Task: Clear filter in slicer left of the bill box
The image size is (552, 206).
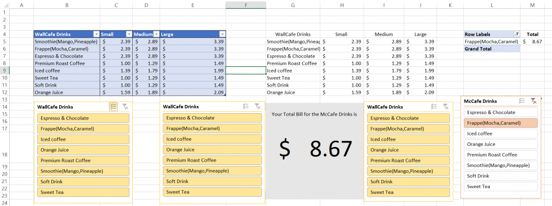Action: tap(257, 107)
